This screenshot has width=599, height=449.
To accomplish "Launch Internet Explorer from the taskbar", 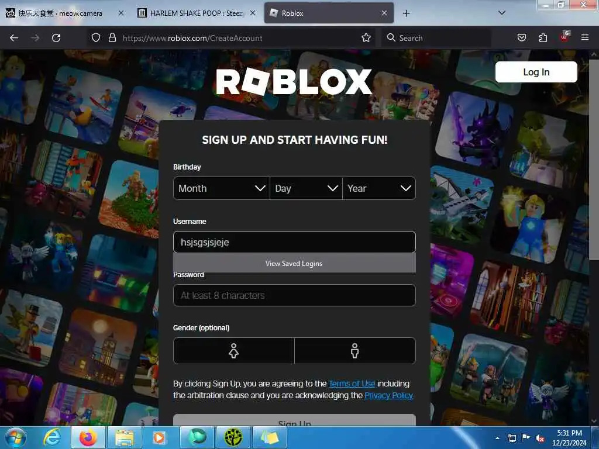I will pyautogui.click(x=51, y=437).
